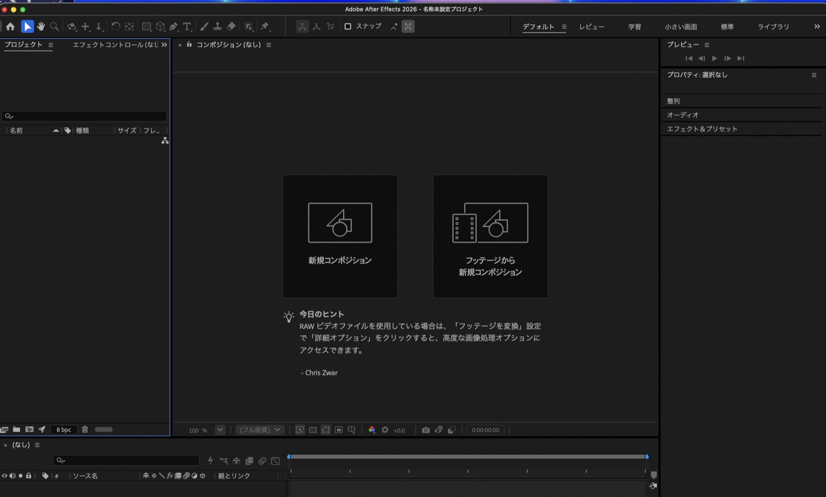Show more workspaces with double chevron
826x497 pixels.
[x=817, y=26]
